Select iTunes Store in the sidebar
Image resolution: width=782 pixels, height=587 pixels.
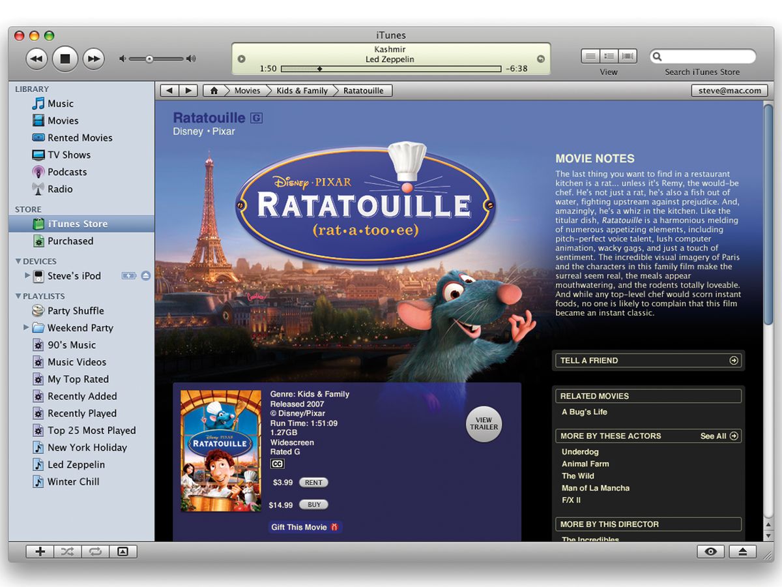(x=81, y=224)
